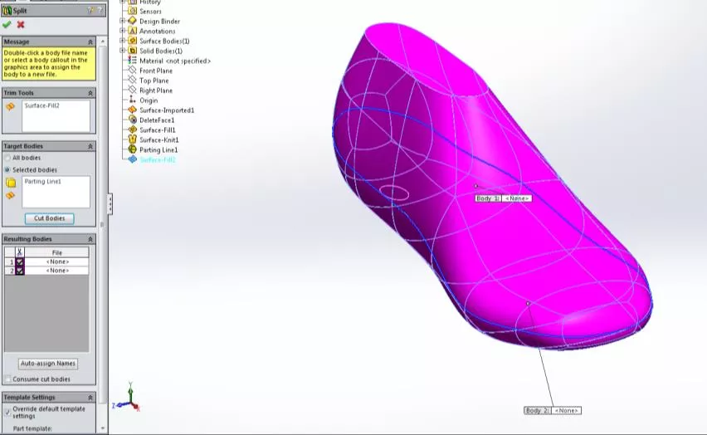The image size is (707, 435).
Task: Collapse the Template Settings section
Action: [x=90, y=398]
